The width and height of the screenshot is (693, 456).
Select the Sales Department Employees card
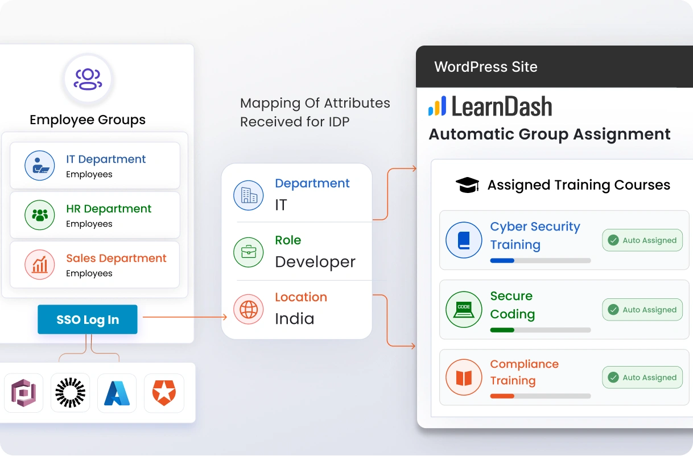(x=95, y=265)
